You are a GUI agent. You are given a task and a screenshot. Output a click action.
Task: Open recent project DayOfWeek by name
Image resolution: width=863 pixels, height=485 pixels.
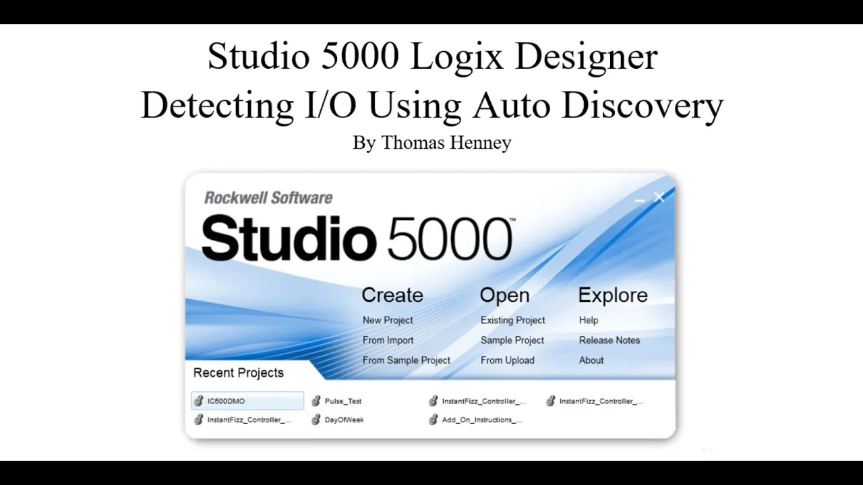[x=344, y=420]
